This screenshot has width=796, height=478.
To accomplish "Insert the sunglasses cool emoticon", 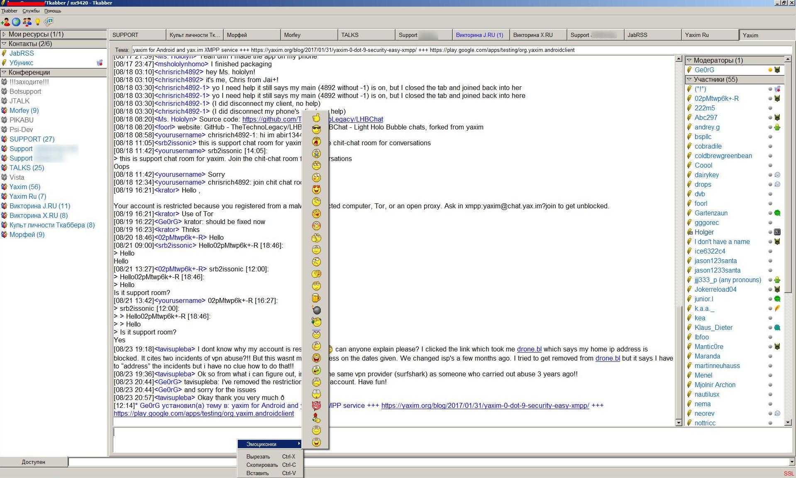I will 316,129.
